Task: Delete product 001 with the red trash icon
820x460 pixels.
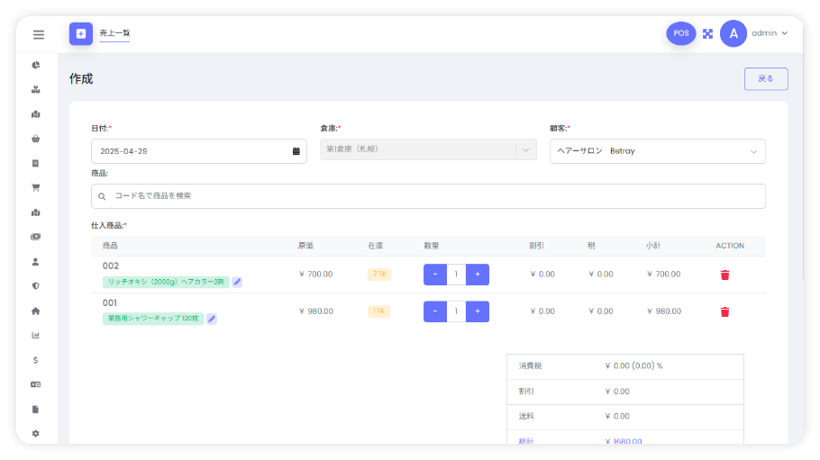Action: [x=724, y=311]
